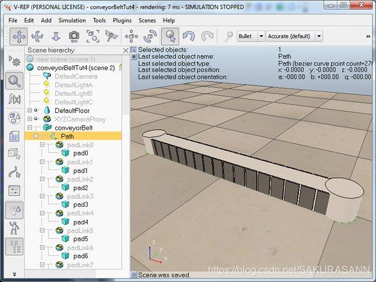Viewport: 376px width, 282px height.
Task: Click the DefaultFloor child-script dot icon
Action: (x=36, y=110)
